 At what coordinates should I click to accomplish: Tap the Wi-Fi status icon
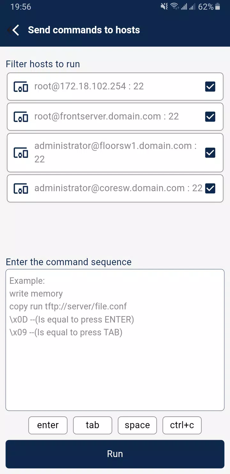coord(174,6)
